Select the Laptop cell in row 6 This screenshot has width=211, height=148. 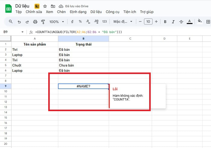(35, 70)
